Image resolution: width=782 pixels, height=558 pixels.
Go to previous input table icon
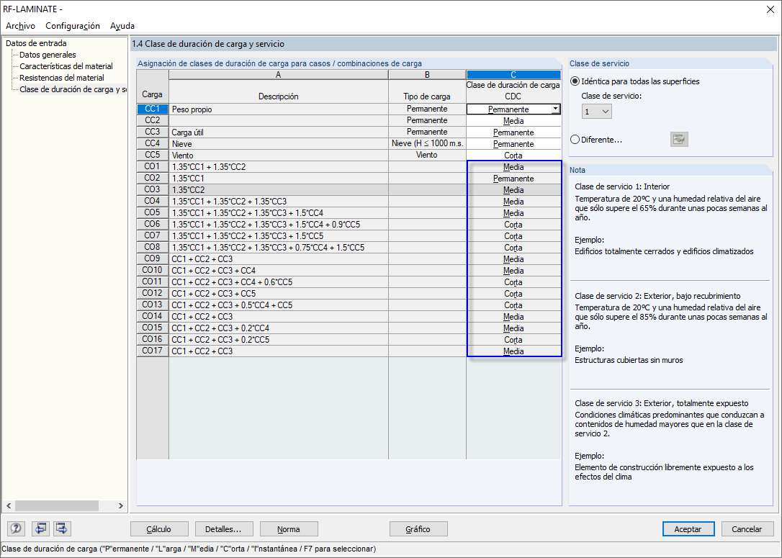[40, 528]
